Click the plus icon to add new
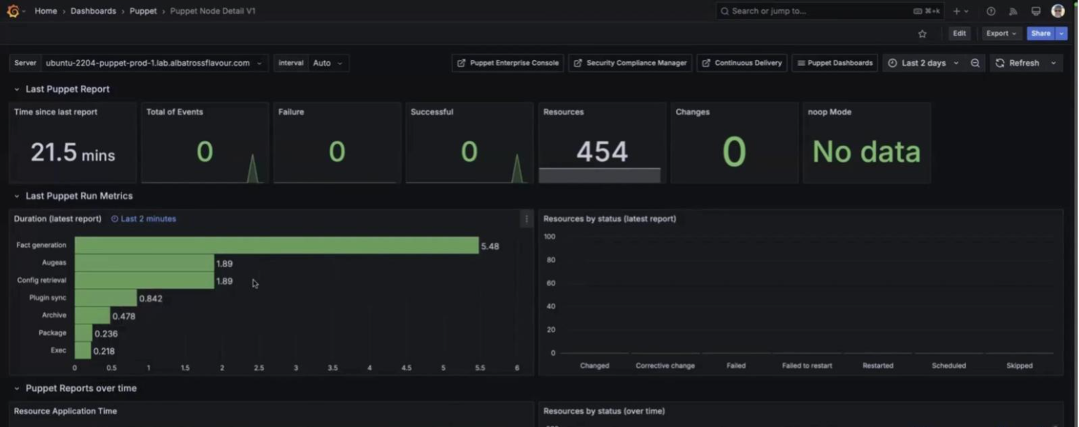Viewport: 1079px width, 427px height. coord(957,11)
